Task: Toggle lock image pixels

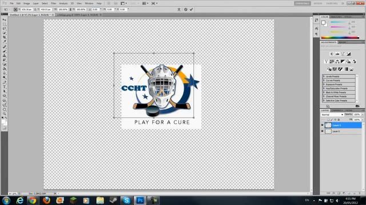Action: (x=332, y=120)
